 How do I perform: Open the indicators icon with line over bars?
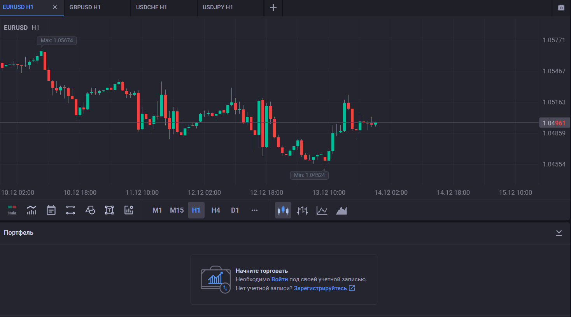pos(32,210)
